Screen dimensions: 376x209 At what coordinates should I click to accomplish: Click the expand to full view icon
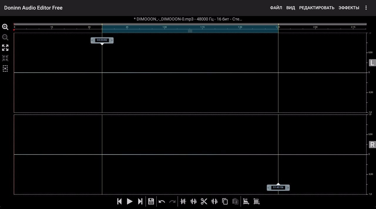pyautogui.click(x=5, y=48)
